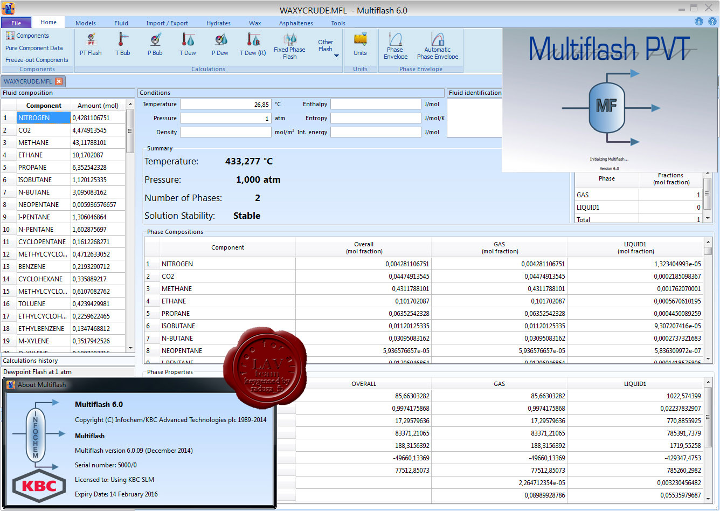Click the Density input field
Image resolution: width=720 pixels, height=511 pixels.
tap(225, 132)
